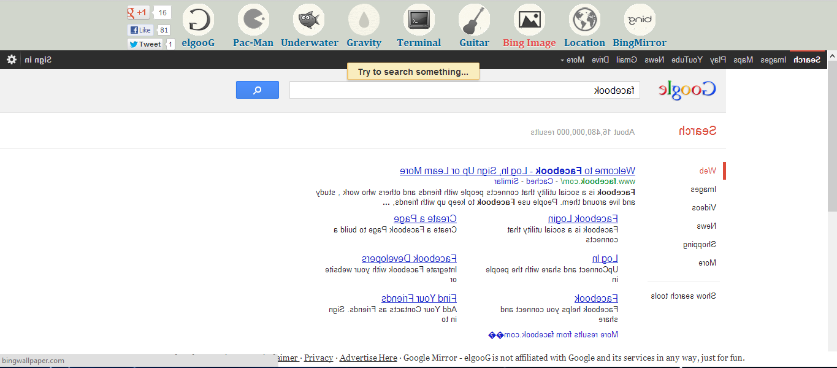Click the Tweet button
Image resolution: width=837 pixels, height=368 pixels.
coord(145,44)
